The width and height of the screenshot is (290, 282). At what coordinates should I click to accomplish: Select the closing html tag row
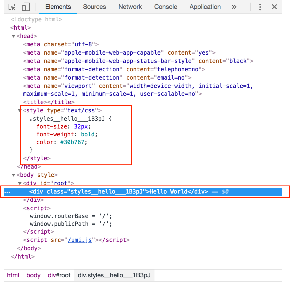23,257
